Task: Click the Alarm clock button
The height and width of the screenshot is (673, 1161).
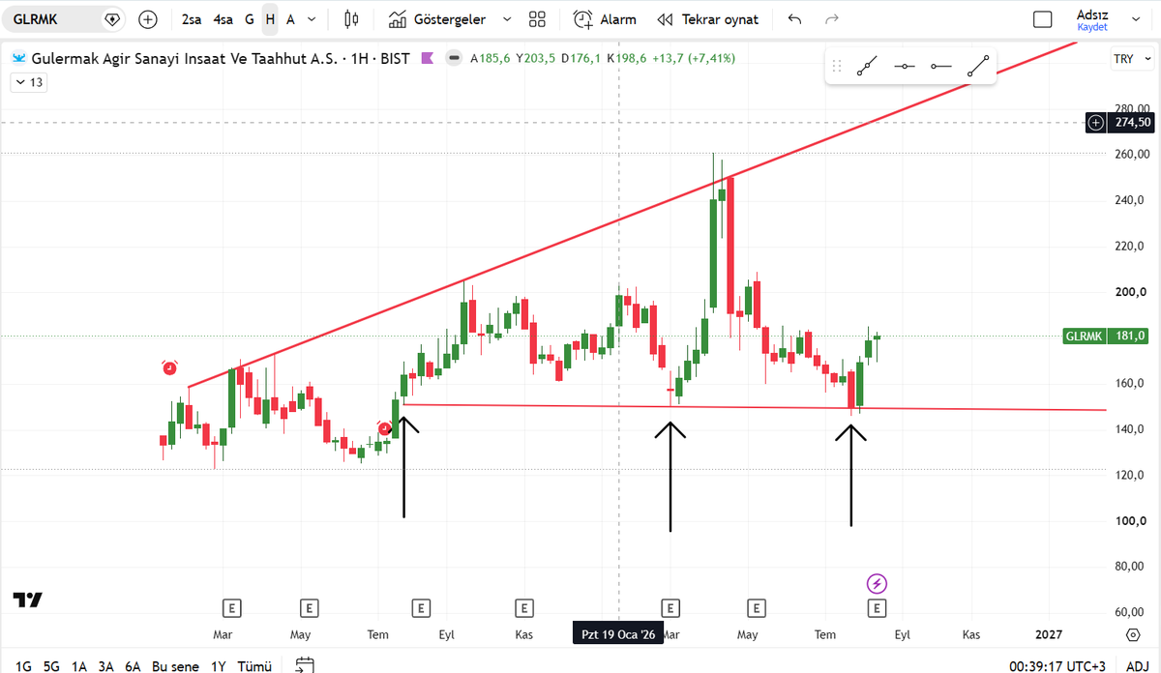Action: [605, 19]
